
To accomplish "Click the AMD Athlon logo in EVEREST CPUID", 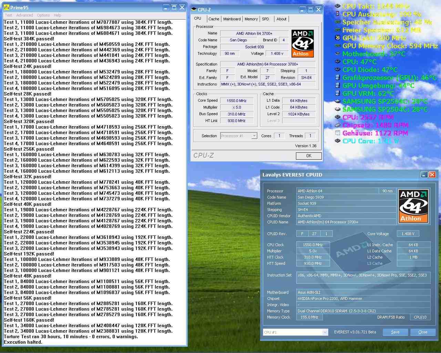I will click(413, 206).
